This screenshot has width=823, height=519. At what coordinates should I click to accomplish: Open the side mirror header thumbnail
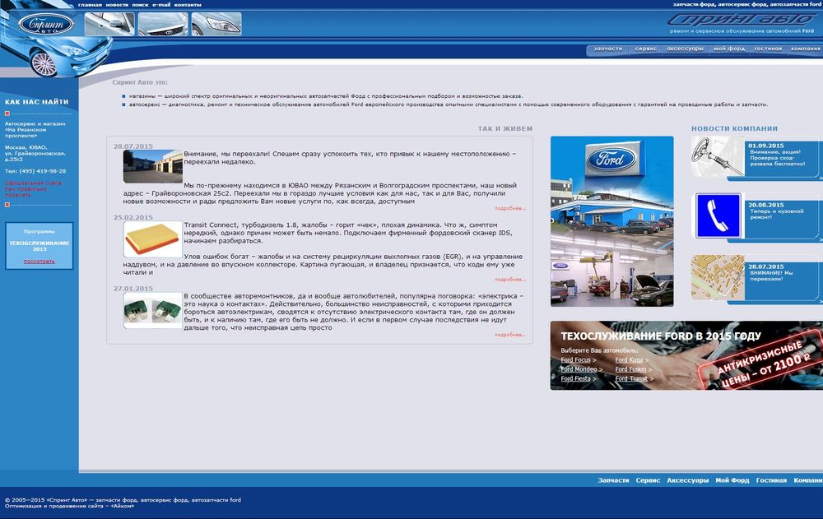(109, 24)
